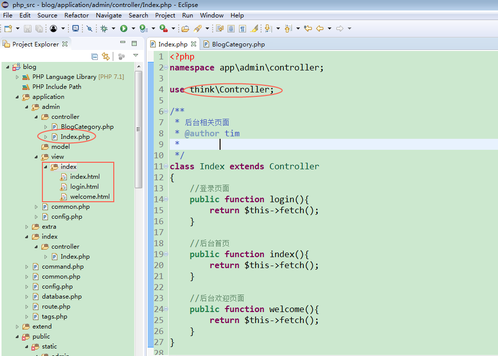Click the Project Explorer scrollbar up arrow

coord(139,66)
